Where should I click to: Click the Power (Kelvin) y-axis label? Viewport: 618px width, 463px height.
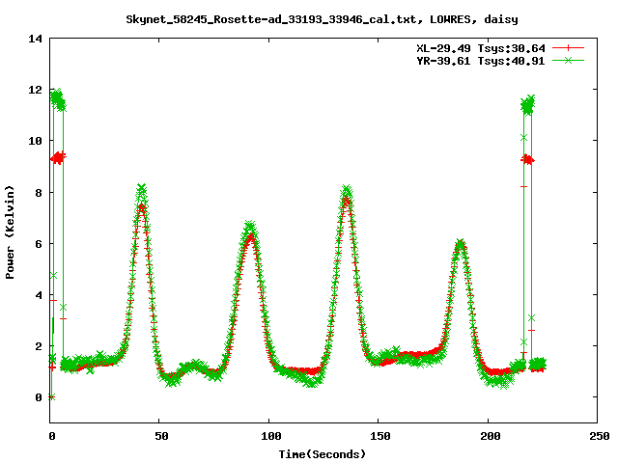tap(10, 232)
